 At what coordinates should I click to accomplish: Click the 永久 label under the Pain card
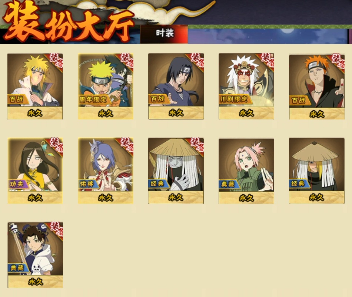click(317, 114)
